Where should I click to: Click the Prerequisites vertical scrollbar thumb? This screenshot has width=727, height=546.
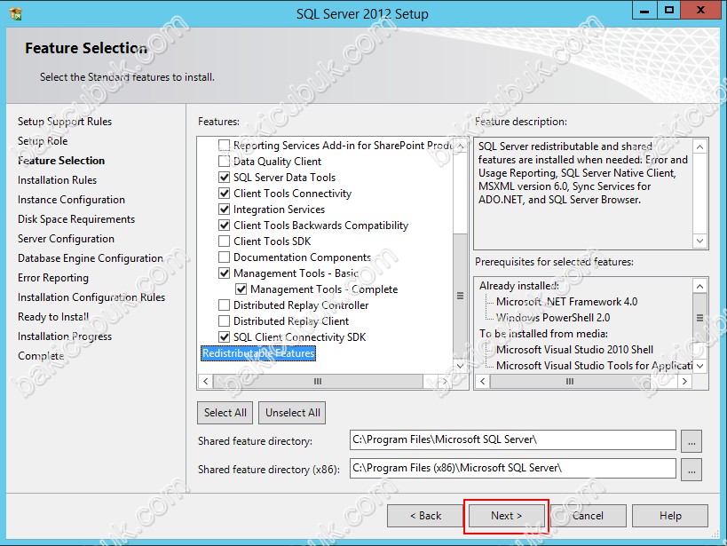699,318
